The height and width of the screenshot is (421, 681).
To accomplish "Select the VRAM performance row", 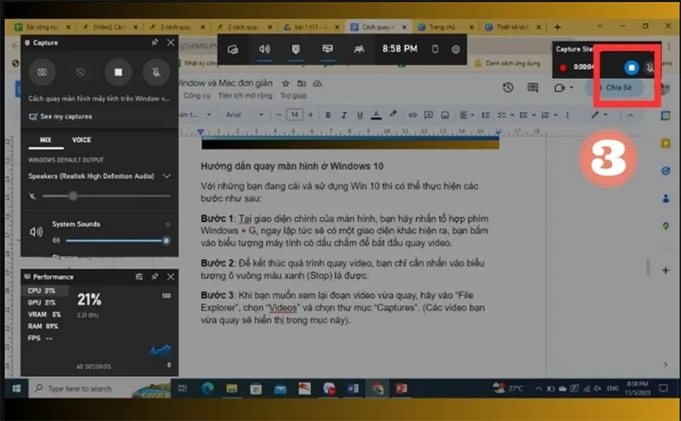I will pos(45,314).
